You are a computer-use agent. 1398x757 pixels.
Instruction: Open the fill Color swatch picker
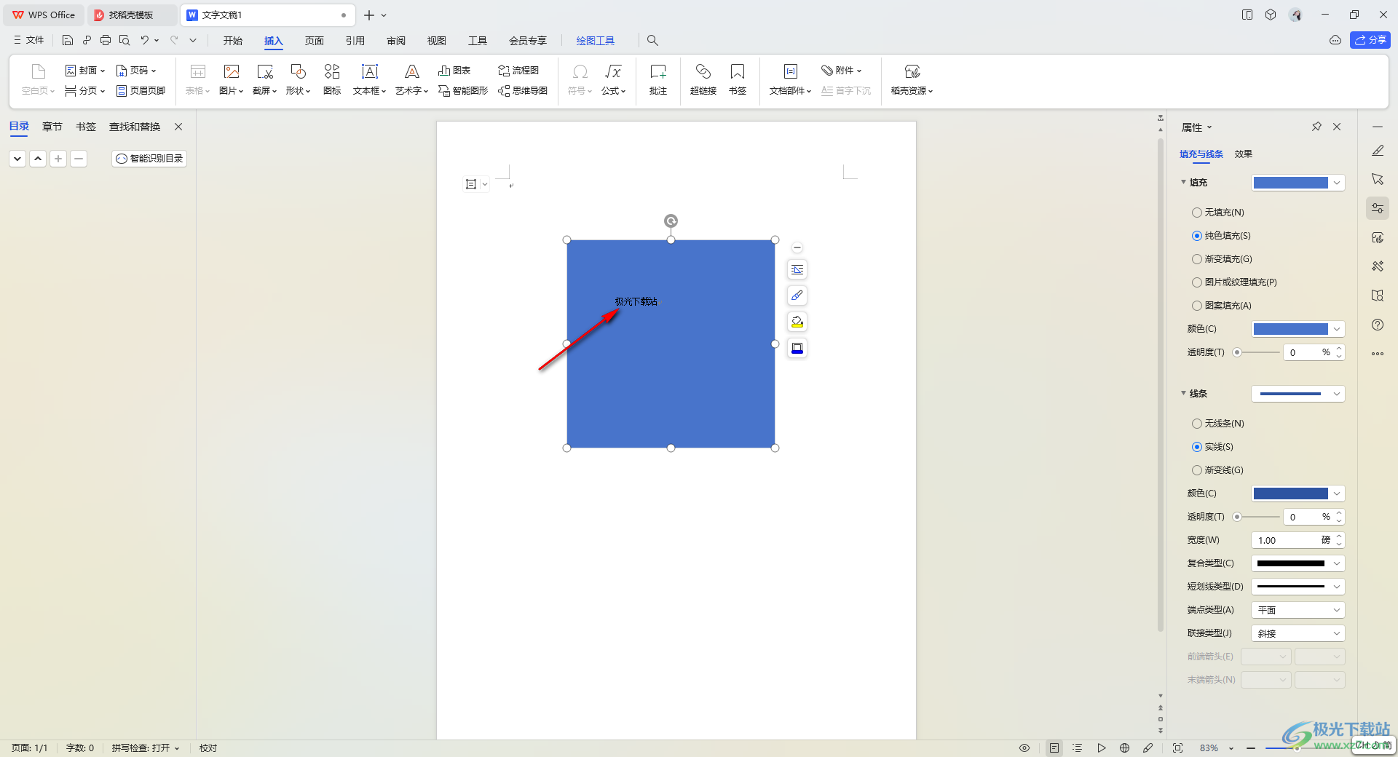(1298, 329)
